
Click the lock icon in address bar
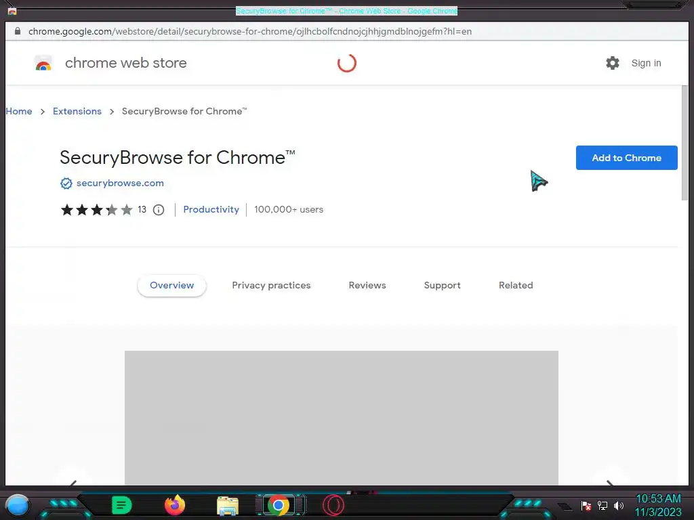click(17, 31)
